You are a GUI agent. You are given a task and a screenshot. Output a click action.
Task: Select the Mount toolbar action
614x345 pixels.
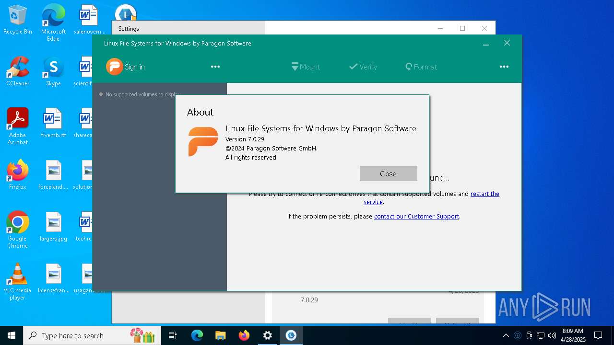pos(306,67)
